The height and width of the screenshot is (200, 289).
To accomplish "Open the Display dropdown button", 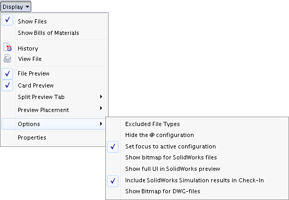I will click(16, 7).
